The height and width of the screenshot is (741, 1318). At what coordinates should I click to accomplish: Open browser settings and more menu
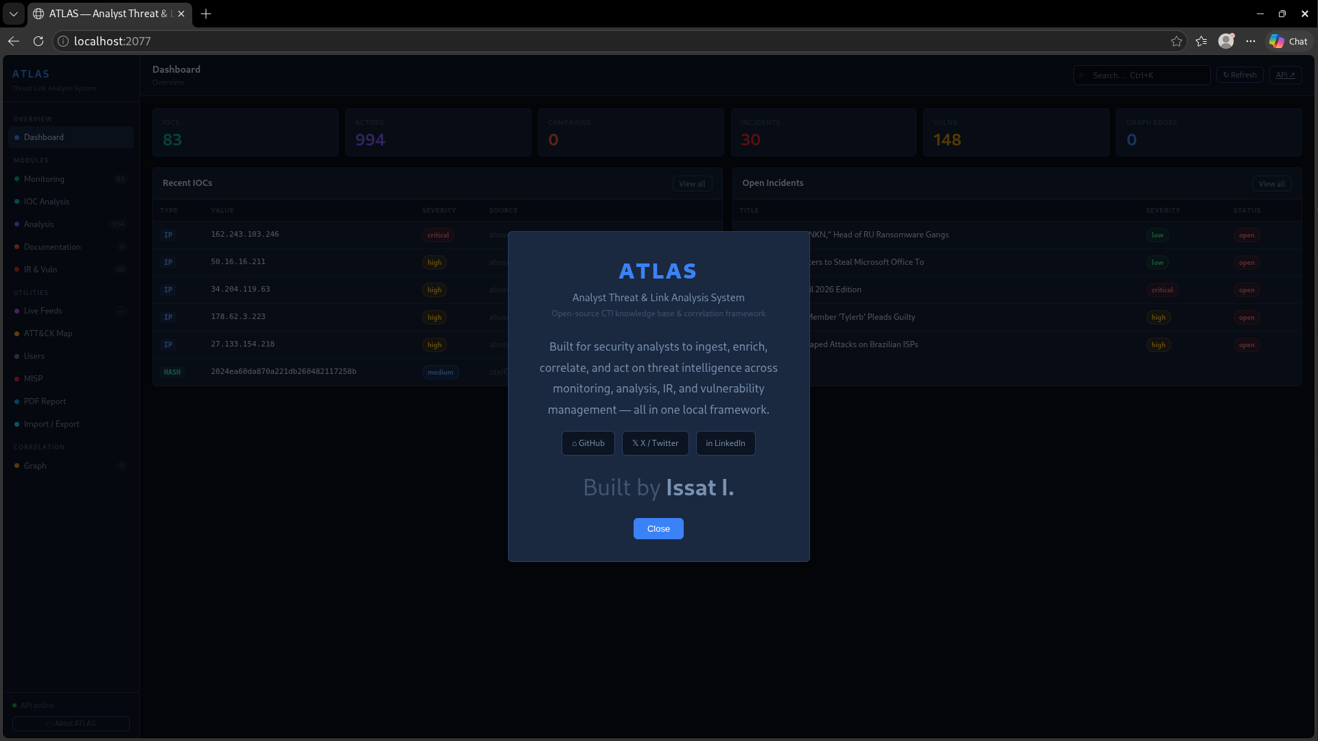pyautogui.click(x=1250, y=41)
